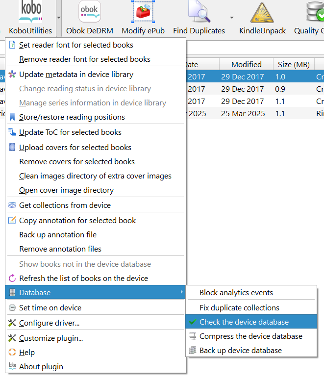Click the Configure driver tools icon
Viewport: 324px width, 381px height.
[12, 323]
